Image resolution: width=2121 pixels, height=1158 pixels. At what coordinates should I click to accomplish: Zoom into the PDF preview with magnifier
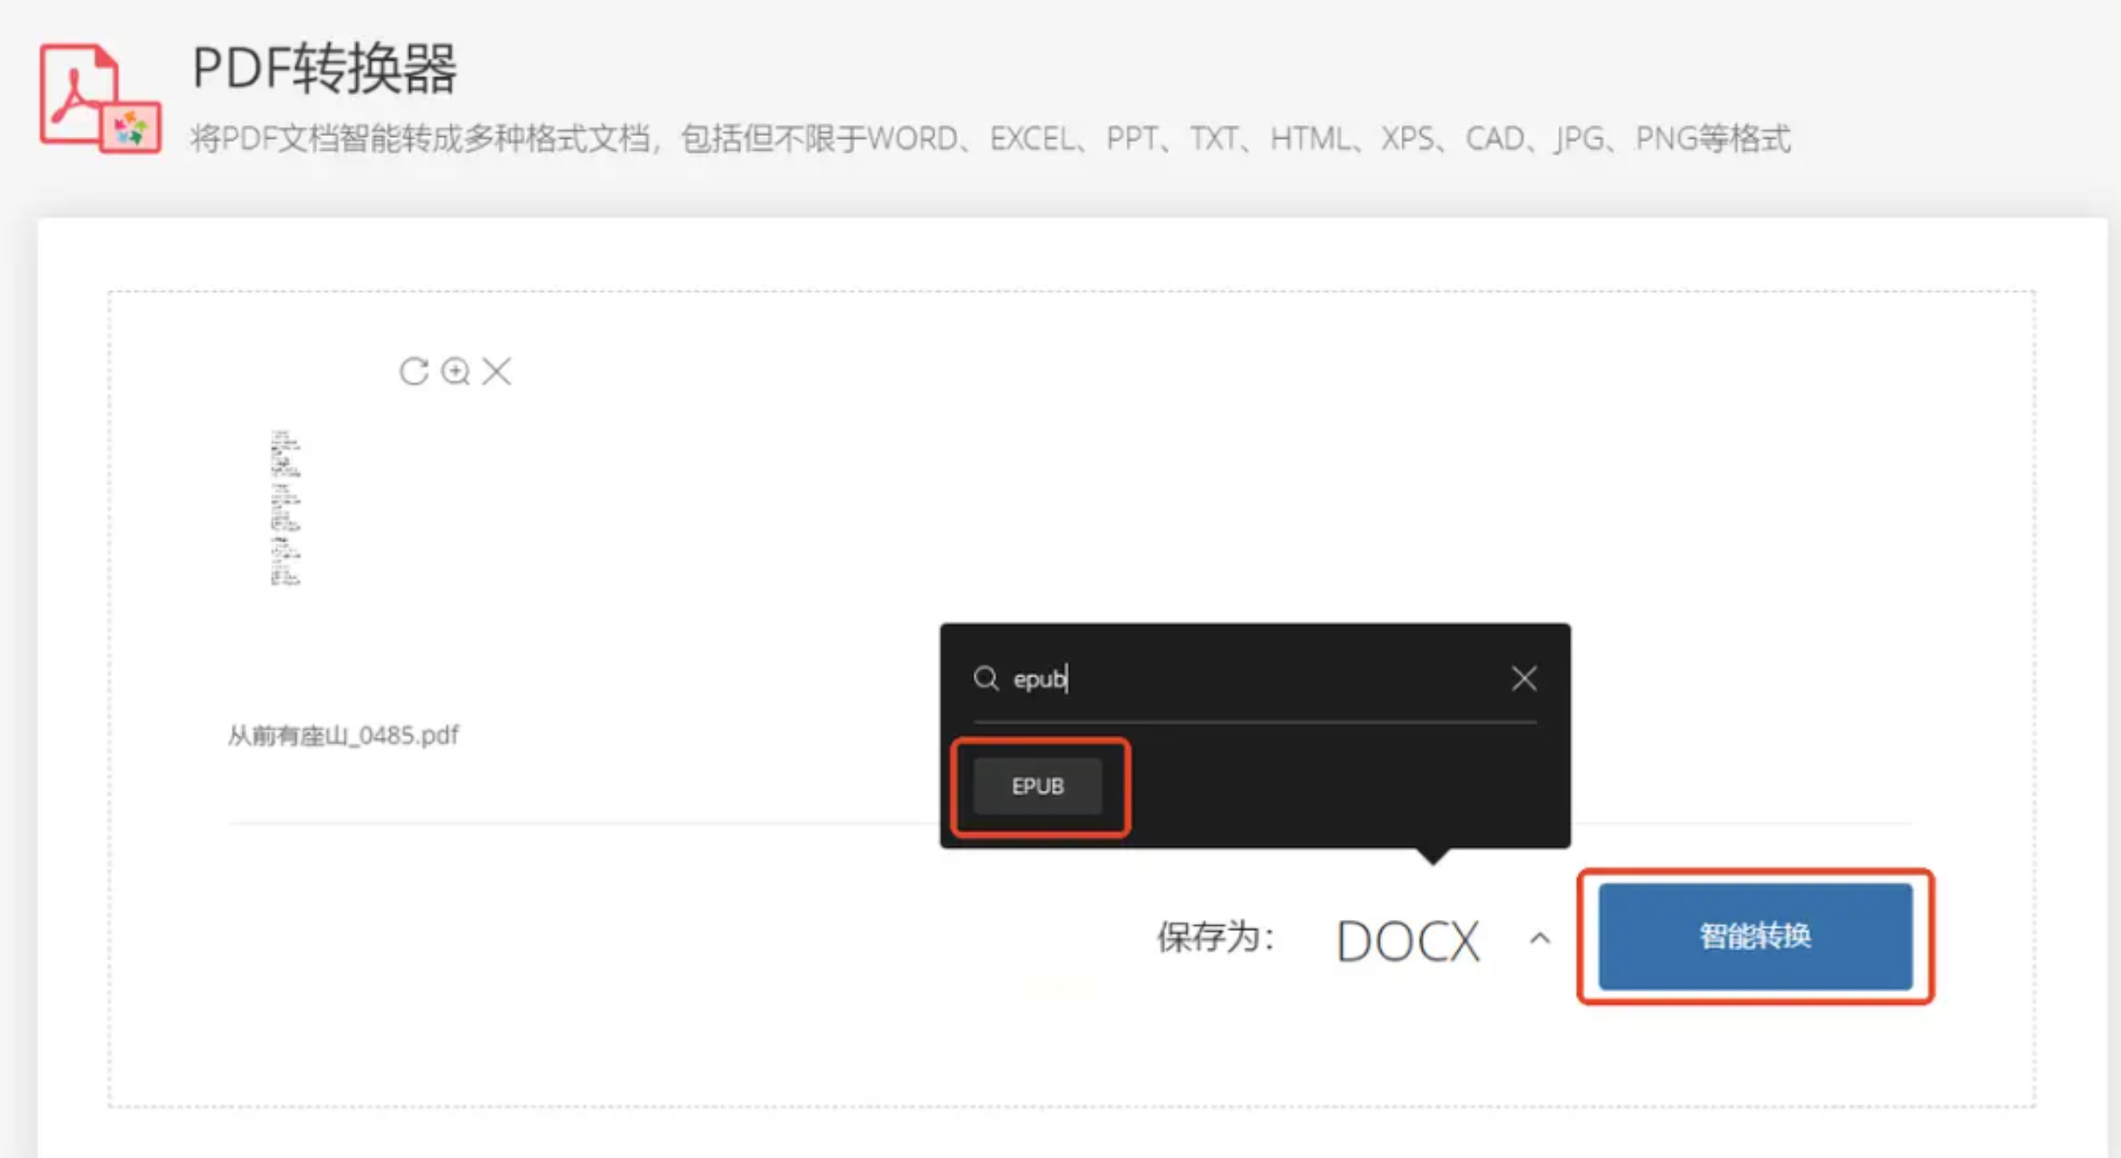(x=455, y=371)
